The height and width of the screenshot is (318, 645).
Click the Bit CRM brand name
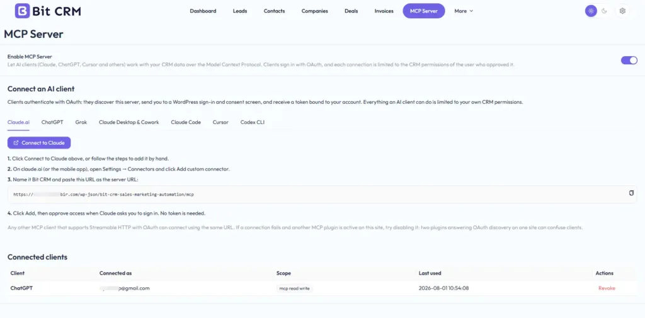57,11
